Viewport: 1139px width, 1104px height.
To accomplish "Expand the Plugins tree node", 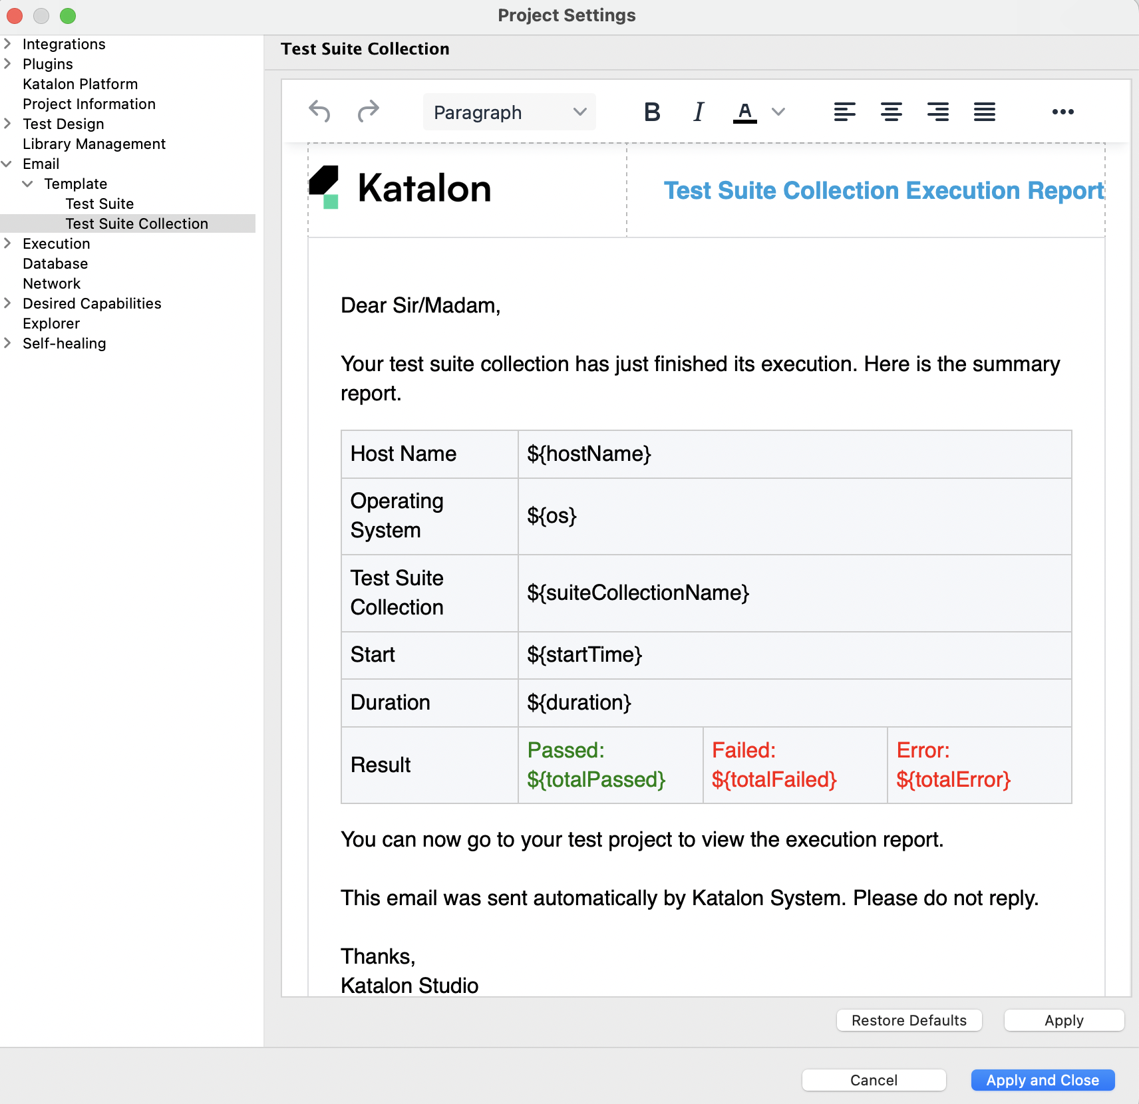I will (x=7, y=64).
